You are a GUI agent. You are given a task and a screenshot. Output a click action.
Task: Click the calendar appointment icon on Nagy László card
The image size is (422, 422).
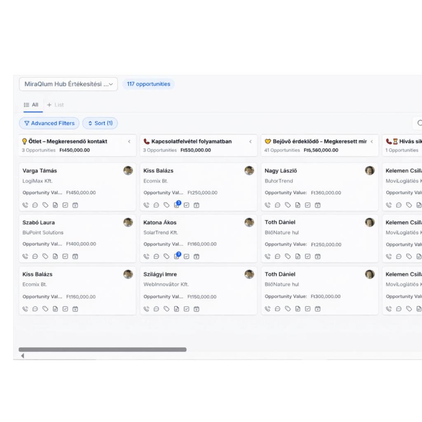[x=318, y=205]
